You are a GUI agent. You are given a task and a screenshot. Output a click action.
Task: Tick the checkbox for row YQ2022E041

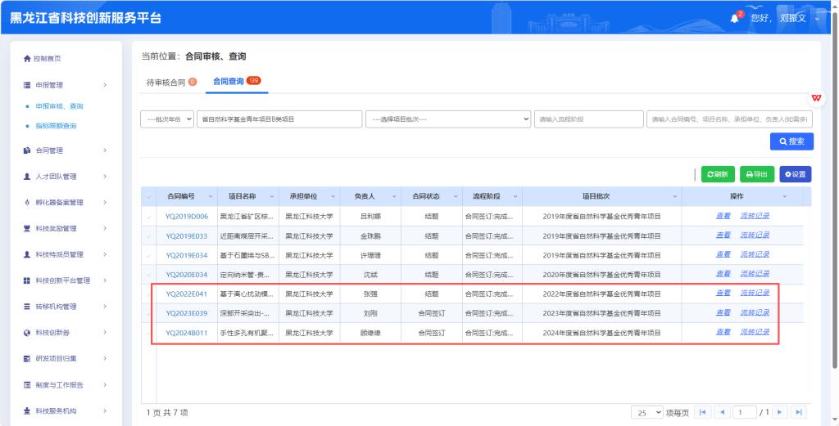pos(148,294)
